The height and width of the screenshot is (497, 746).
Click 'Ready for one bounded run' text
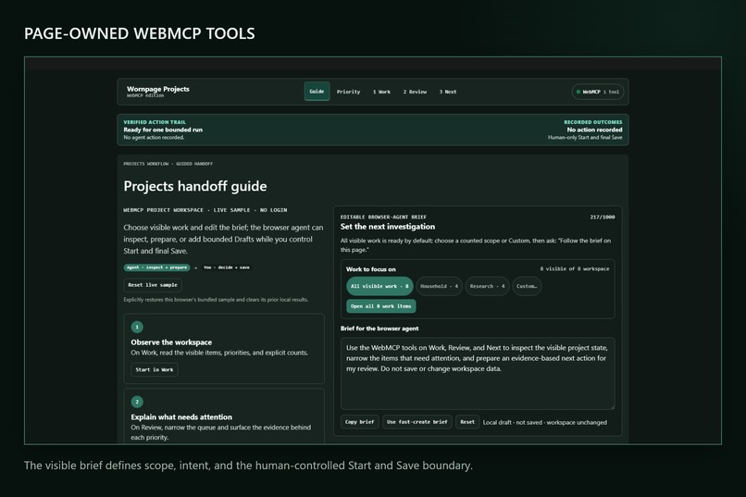pyautogui.click(x=163, y=130)
